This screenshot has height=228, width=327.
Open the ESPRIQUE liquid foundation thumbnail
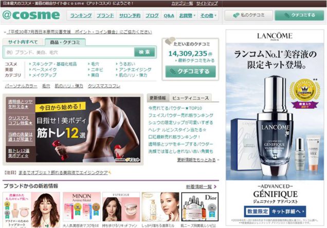click(x=121, y=207)
